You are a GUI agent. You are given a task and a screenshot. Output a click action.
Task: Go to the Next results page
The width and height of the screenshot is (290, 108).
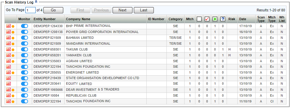(x=122, y=10)
